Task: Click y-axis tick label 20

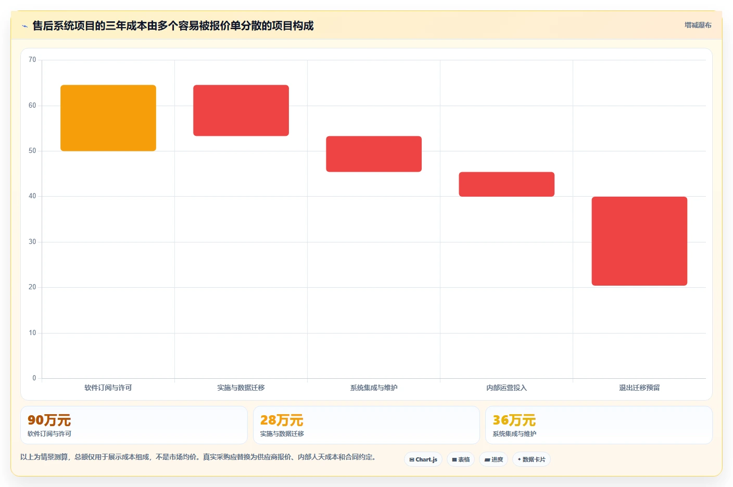Action: coord(32,287)
